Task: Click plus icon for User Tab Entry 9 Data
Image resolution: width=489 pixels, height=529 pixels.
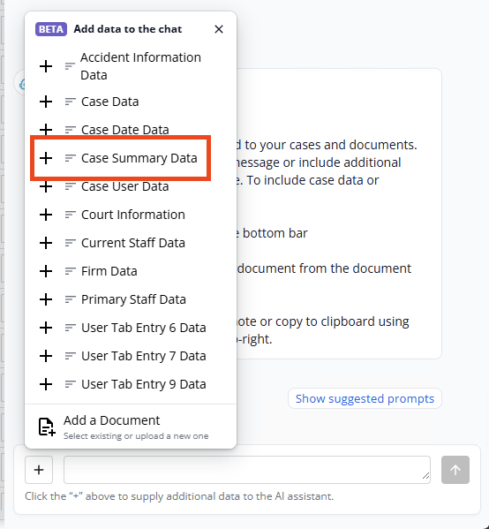Action: 46,384
